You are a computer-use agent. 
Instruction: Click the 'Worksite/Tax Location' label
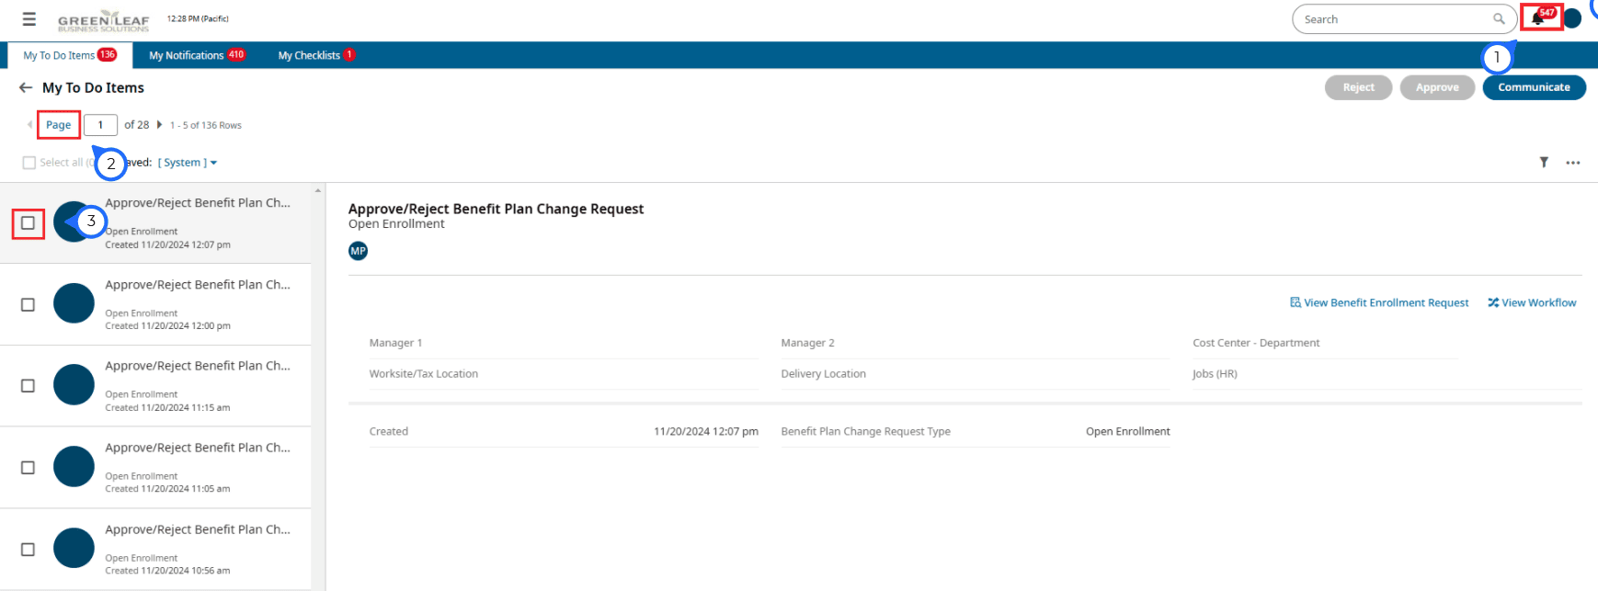point(424,374)
